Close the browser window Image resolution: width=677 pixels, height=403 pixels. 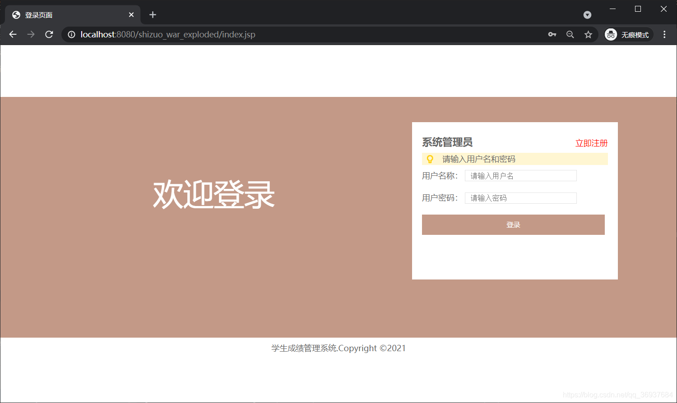(x=663, y=9)
